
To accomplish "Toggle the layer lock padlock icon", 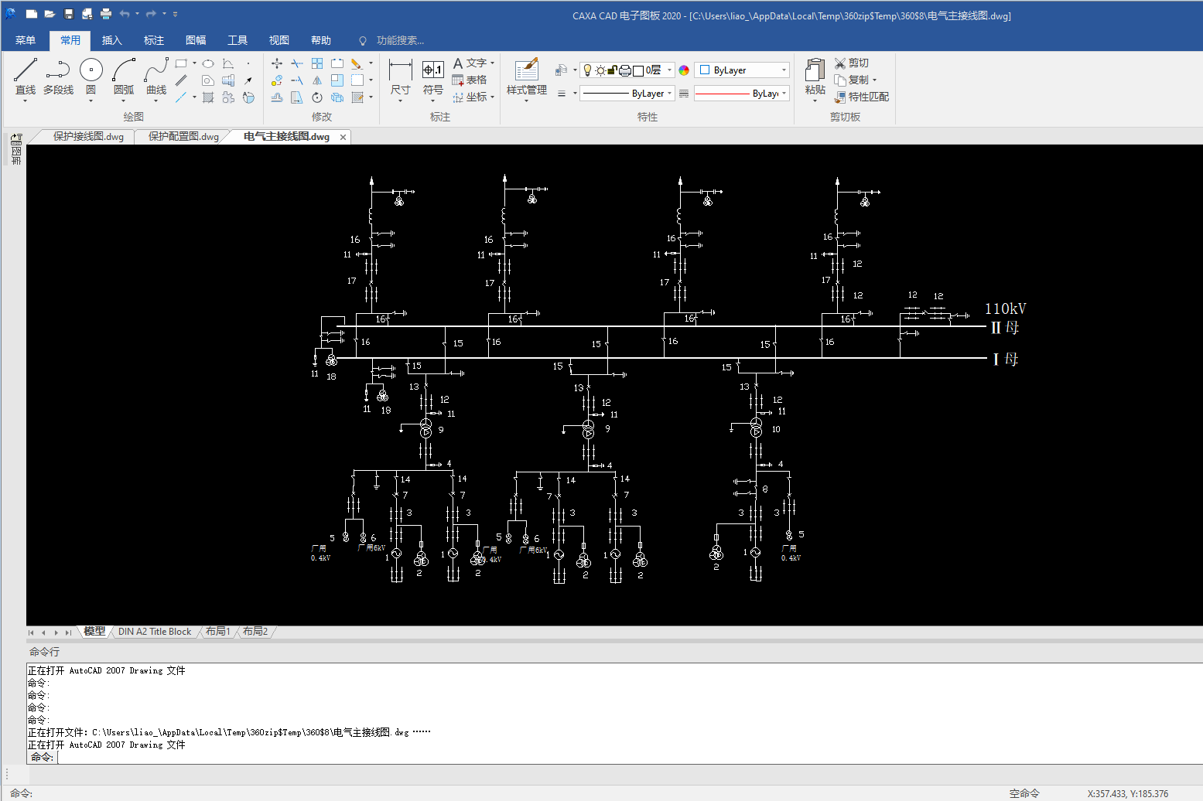I will coord(612,70).
